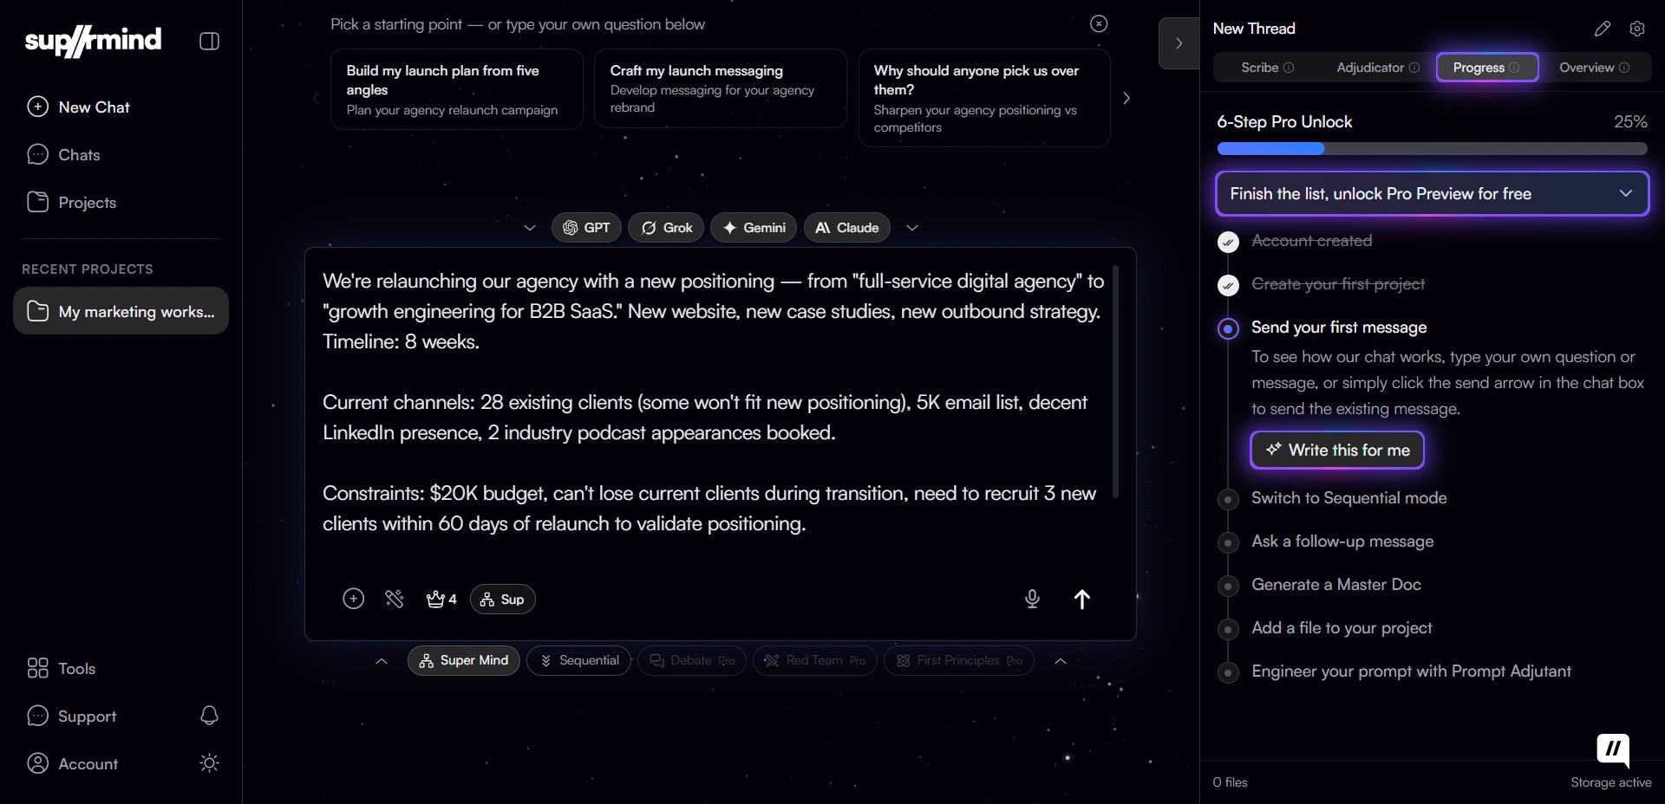The image size is (1665, 804).
Task: Dismiss the starting point suggestions
Action: (1099, 23)
